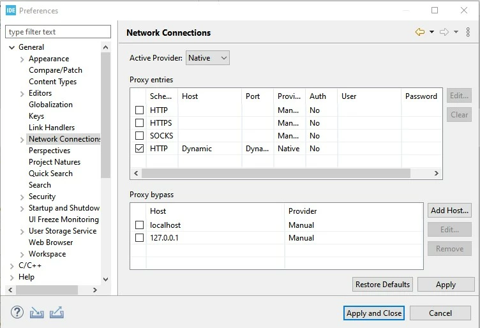Viewport: 480px width, 328px height.
Task: Click Restore Defaults
Action: click(x=382, y=284)
